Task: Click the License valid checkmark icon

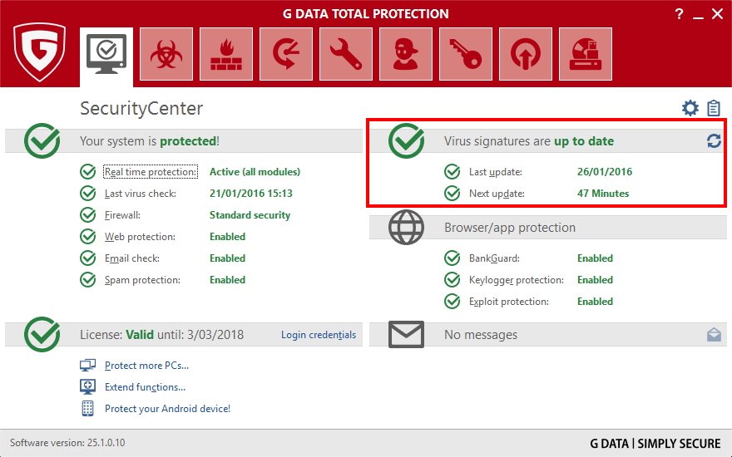Action: (x=42, y=334)
